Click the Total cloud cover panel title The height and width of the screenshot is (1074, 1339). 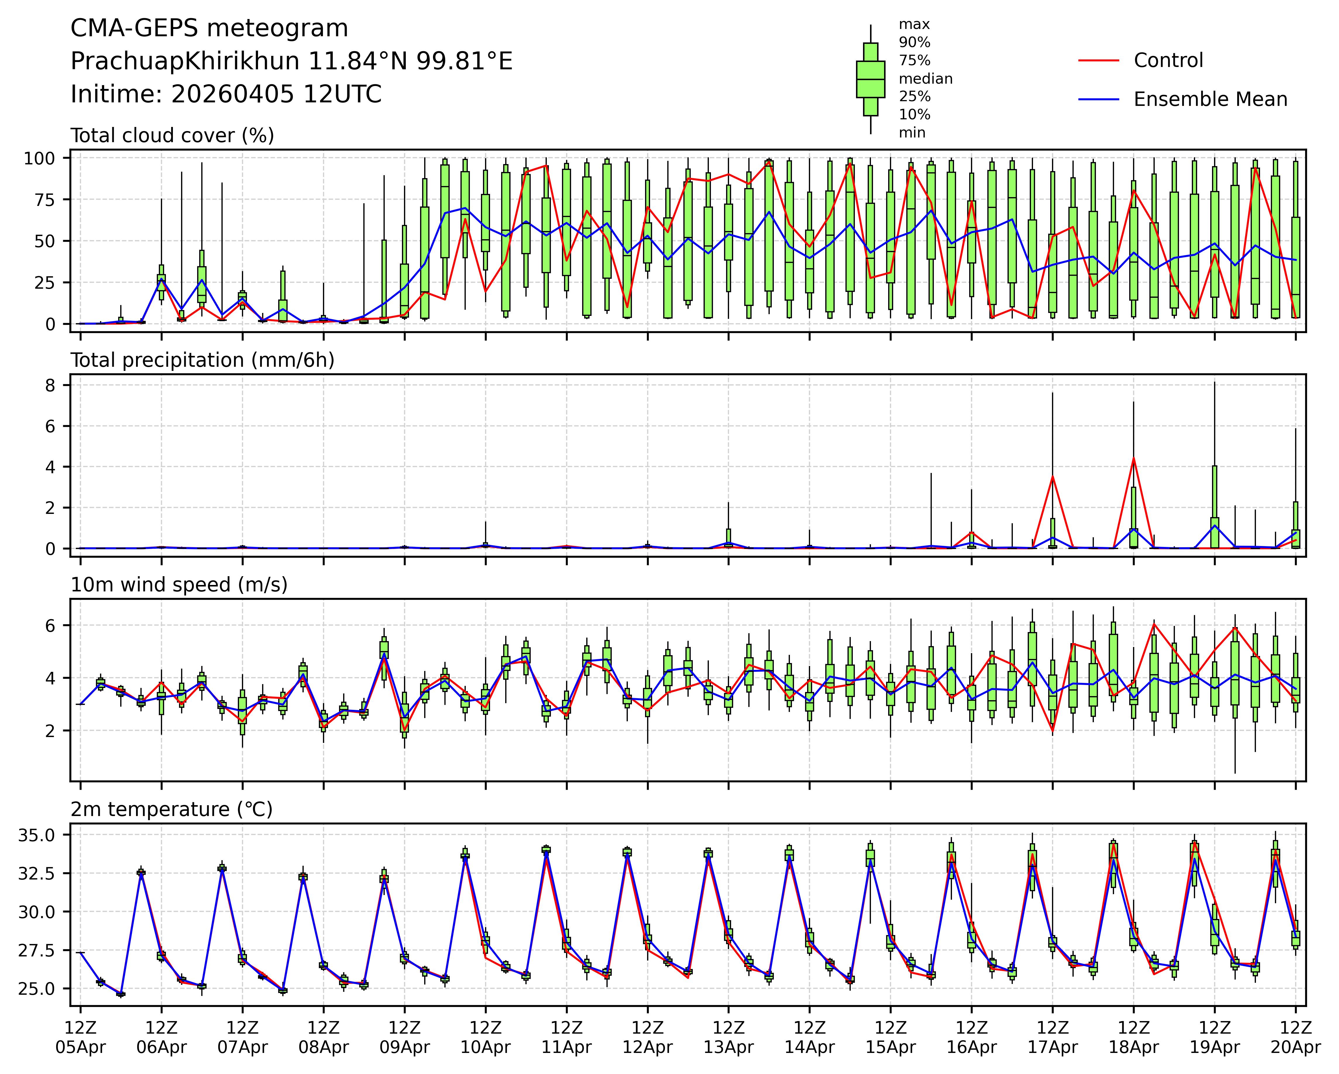click(x=172, y=135)
